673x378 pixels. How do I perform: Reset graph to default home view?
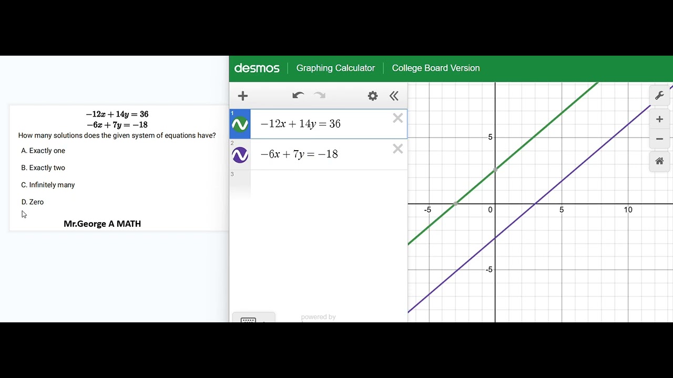[659, 161]
